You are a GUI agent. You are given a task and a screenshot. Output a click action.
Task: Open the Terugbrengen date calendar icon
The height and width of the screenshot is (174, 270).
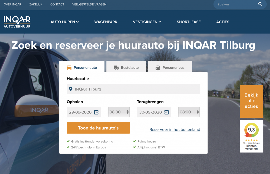[167, 112]
